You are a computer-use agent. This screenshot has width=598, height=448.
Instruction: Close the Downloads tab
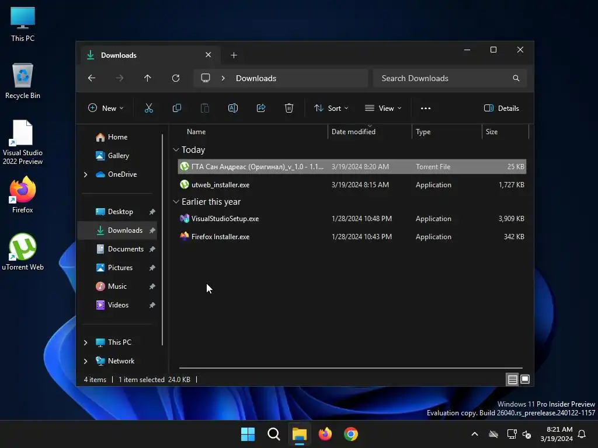pyautogui.click(x=208, y=55)
